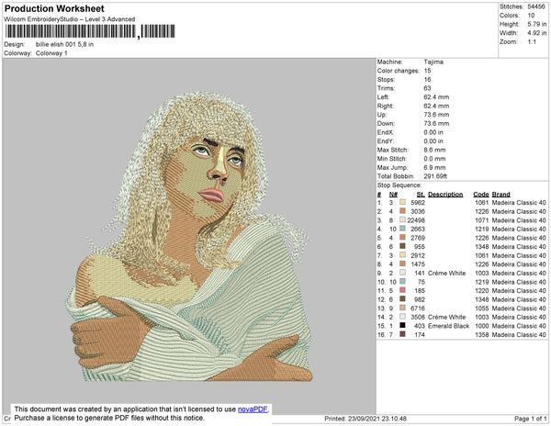The image size is (551, 426).
Task: Click stitch count 6716 in row 13
Action: pyautogui.click(x=418, y=308)
